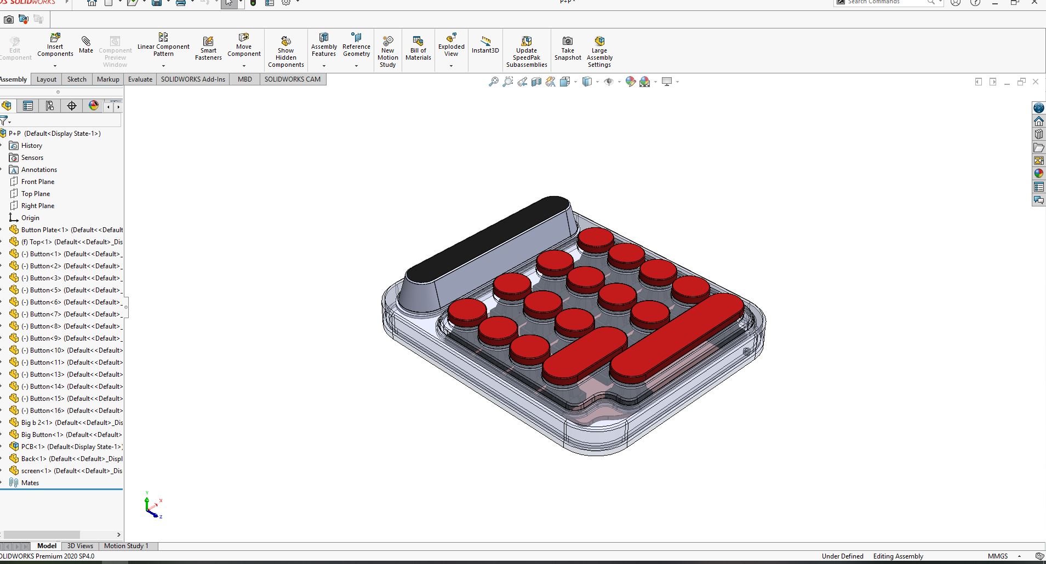Image resolution: width=1046 pixels, height=564 pixels.
Task: Toggle the Section View display
Action: tap(536, 82)
